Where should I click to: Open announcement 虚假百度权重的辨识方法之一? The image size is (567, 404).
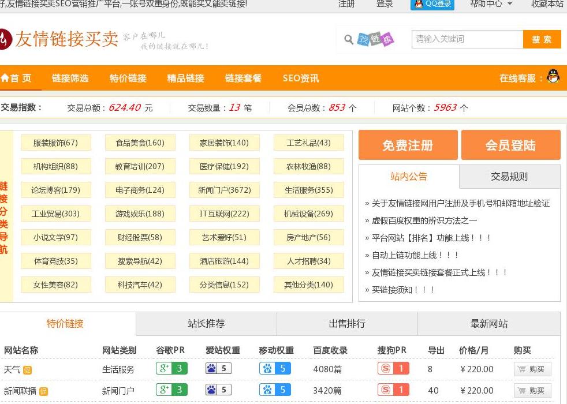(x=424, y=220)
